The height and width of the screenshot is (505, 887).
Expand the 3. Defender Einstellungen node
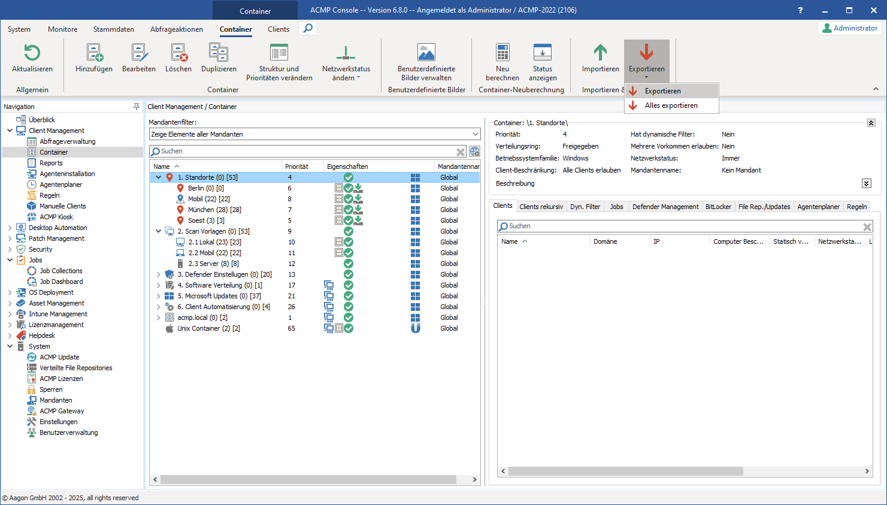[159, 274]
